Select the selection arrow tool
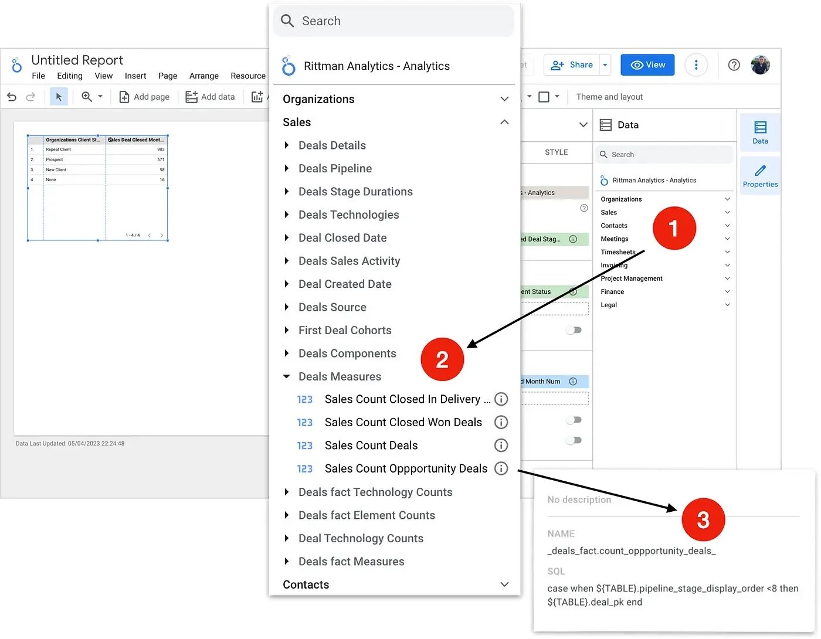This screenshot has width=821, height=639. (59, 96)
